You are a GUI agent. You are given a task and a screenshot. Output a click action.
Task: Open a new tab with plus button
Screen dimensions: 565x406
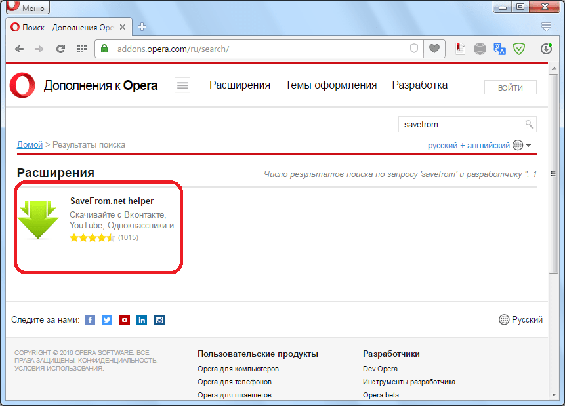[x=142, y=27]
